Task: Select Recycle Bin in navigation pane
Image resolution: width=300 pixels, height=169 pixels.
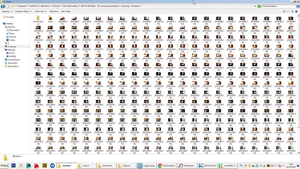Action: [x=12, y=63]
